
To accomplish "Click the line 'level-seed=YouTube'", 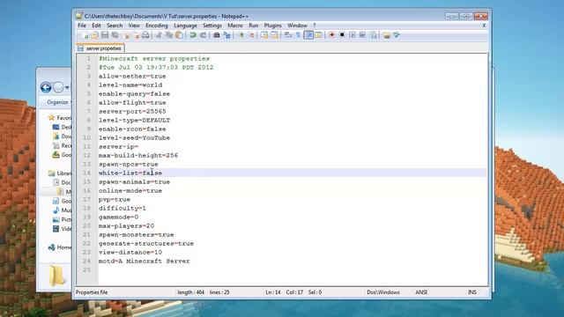I will pos(134,137).
